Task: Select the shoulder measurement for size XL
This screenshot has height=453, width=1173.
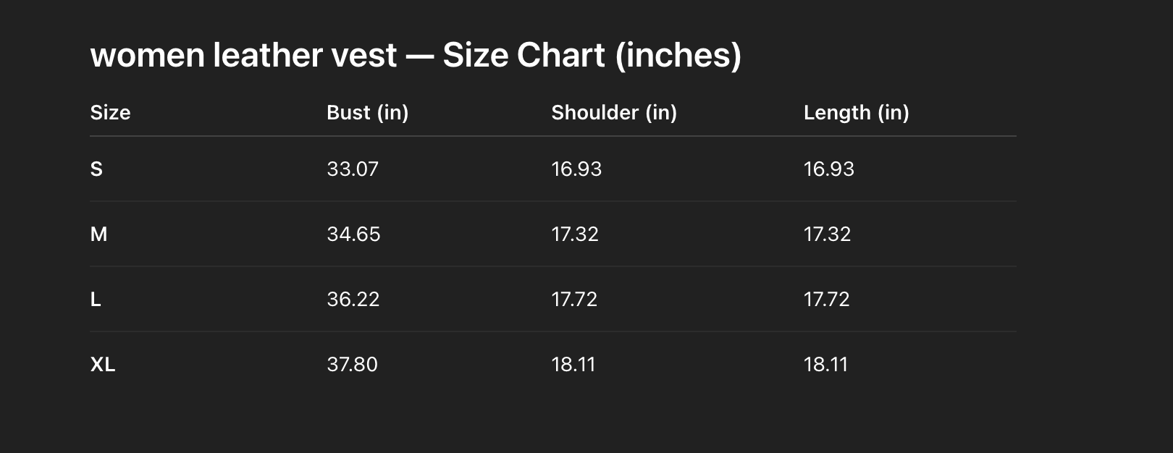Action: [x=573, y=365]
